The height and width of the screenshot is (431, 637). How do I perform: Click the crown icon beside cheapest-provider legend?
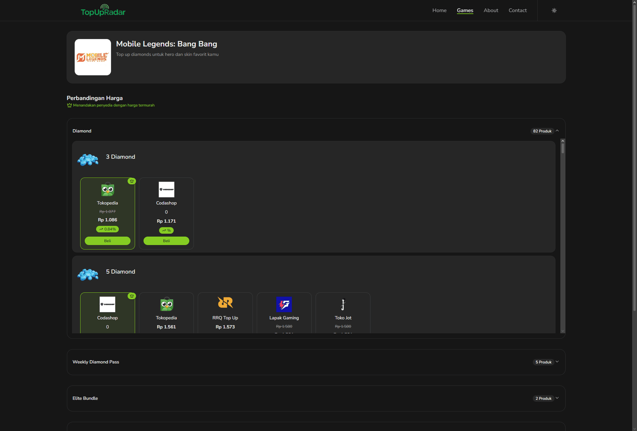[x=69, y=105]
